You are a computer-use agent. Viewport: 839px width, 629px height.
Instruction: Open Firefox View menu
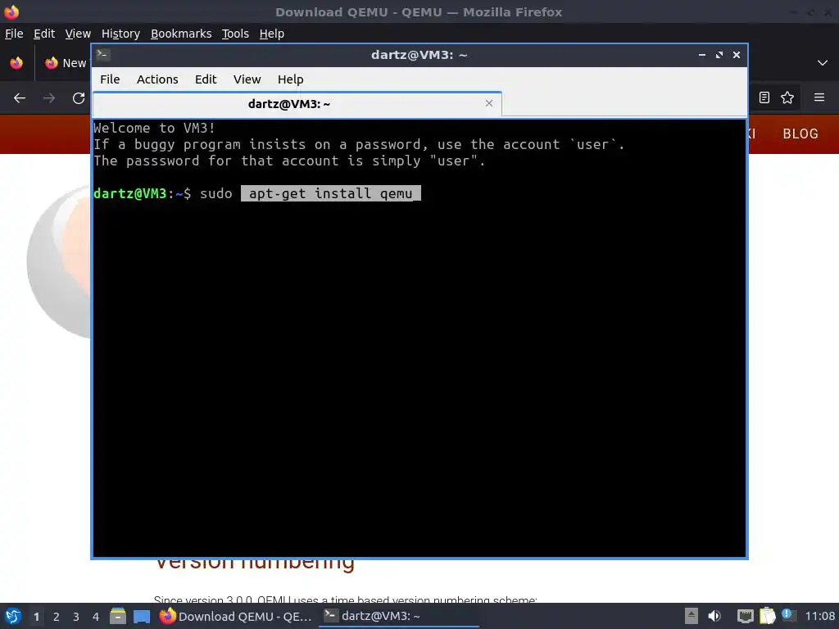(78, 34)
